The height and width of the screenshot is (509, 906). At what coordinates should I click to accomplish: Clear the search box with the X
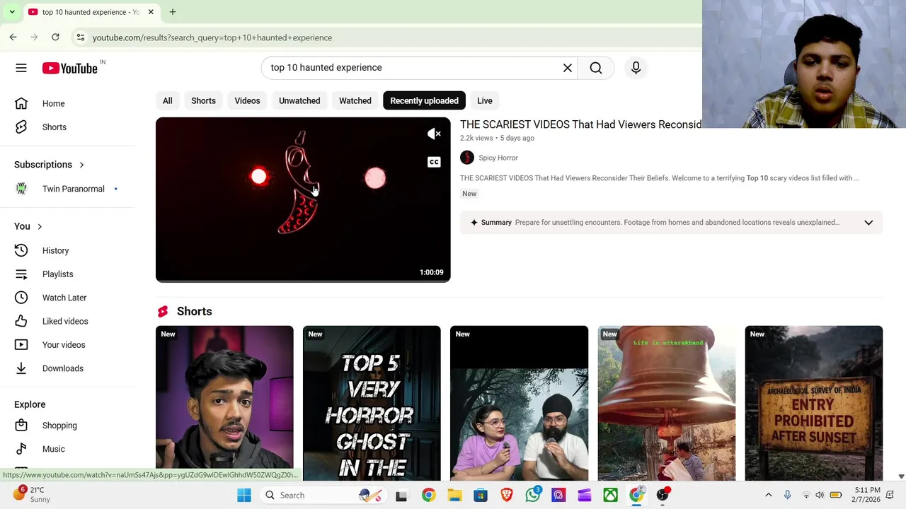(568, 68)
